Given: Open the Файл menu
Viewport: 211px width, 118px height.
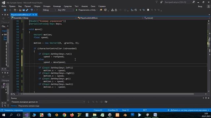Looking at the screenshot, I should tap(4, 6).
